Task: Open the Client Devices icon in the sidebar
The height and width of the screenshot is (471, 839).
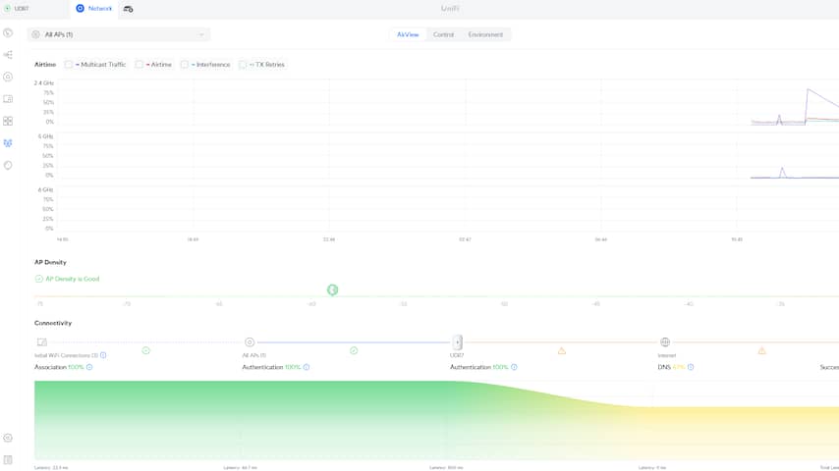Action: tap(8, 99)
